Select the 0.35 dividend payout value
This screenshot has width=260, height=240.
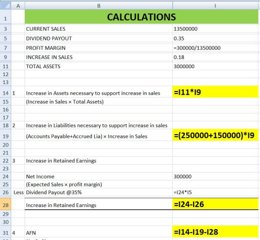point(215,39)
